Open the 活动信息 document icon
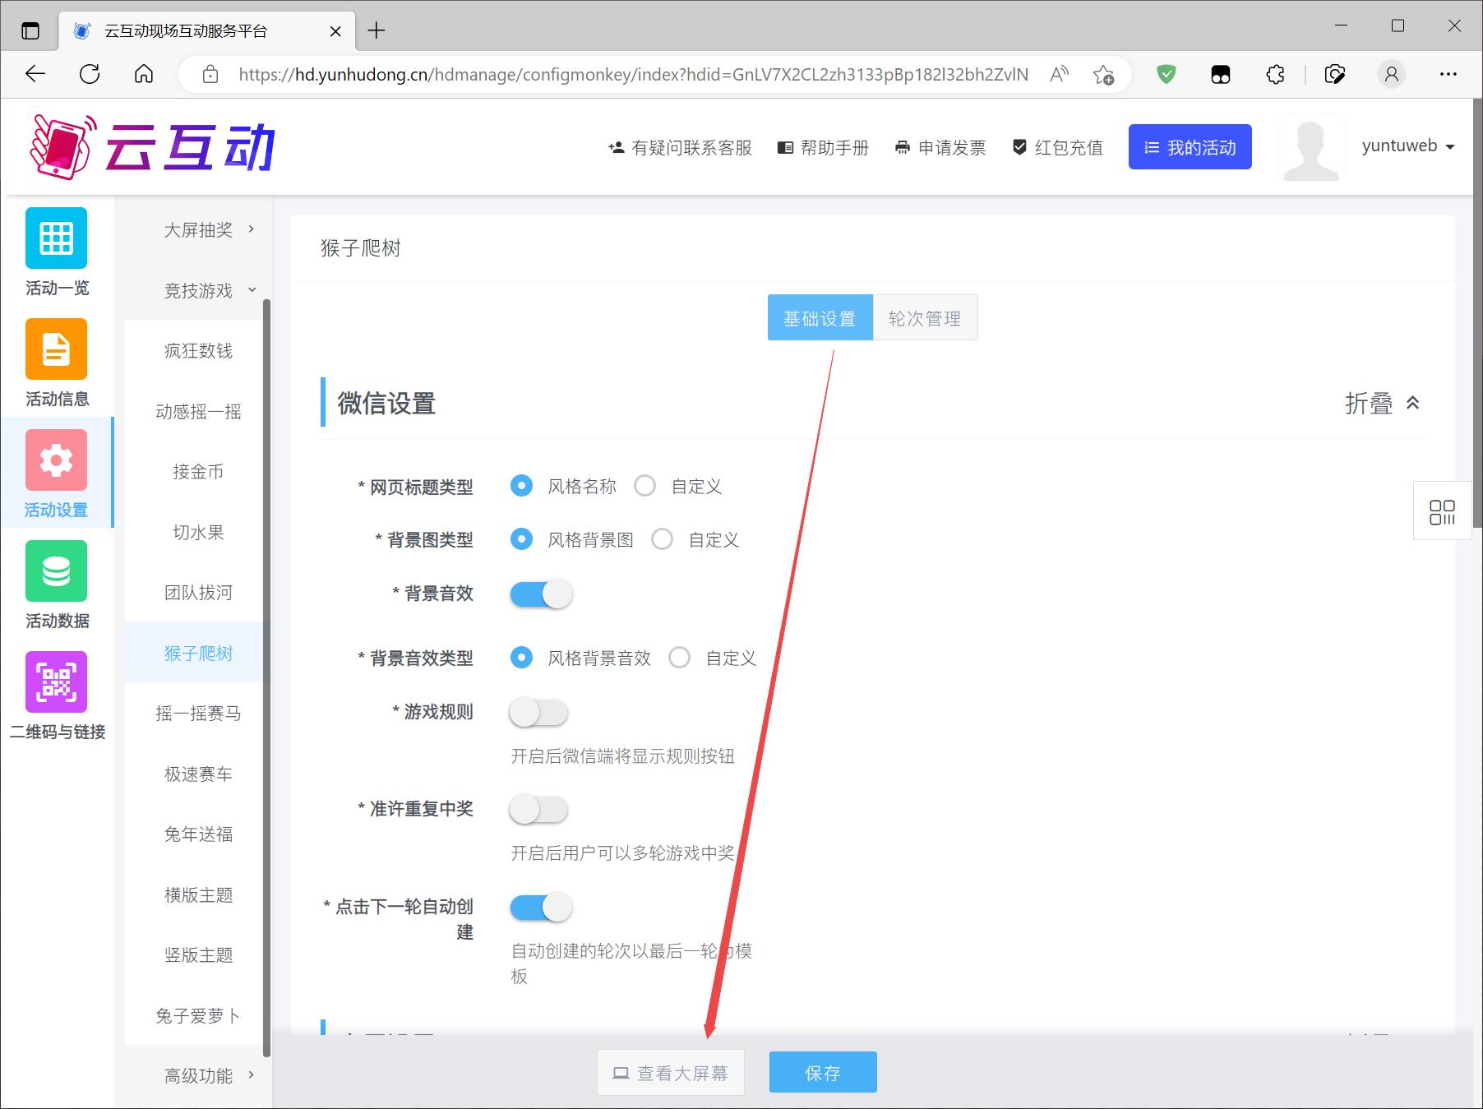The width and height of the screenshot is (1483, 1109). pyautogui.click(x=56, y=349)
